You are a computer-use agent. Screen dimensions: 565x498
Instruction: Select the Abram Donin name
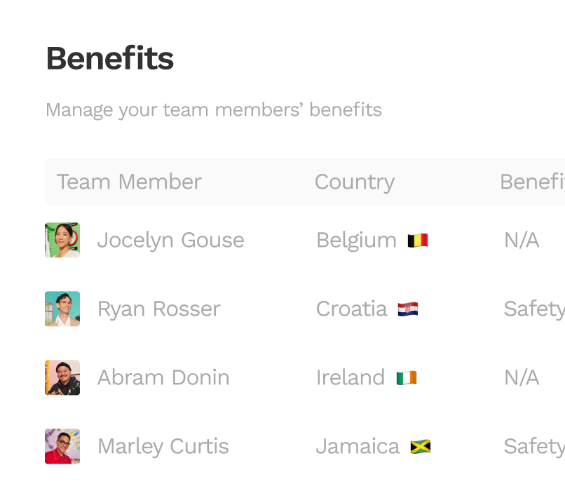163,377
